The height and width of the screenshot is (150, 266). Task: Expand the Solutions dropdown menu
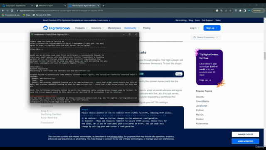pyautogui.click(x=98, y=28)
